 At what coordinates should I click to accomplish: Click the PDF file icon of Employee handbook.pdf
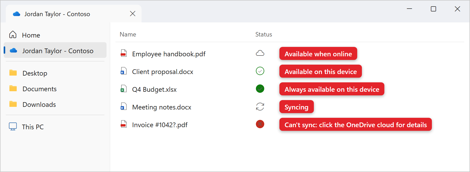coord(124,53)
